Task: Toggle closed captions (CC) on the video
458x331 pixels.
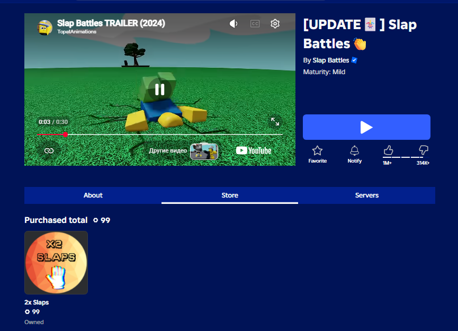Action: click(x=255, y=24)
